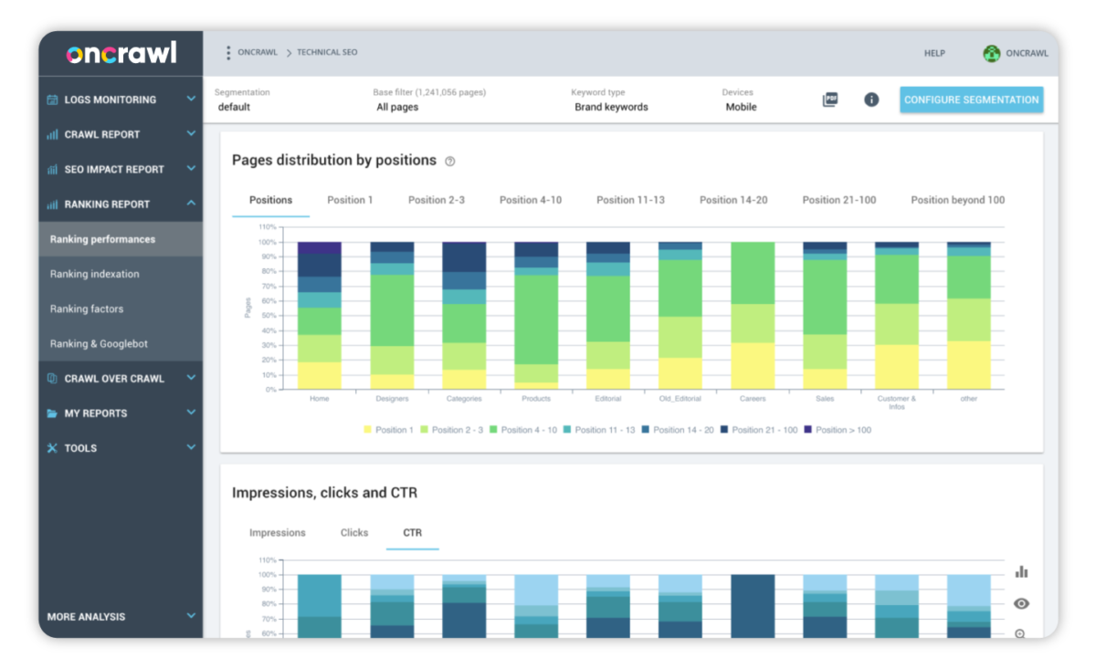Click the Home stacked bar in positions chart
This screenshot has height=669, width=1096.
click(319, 316)
